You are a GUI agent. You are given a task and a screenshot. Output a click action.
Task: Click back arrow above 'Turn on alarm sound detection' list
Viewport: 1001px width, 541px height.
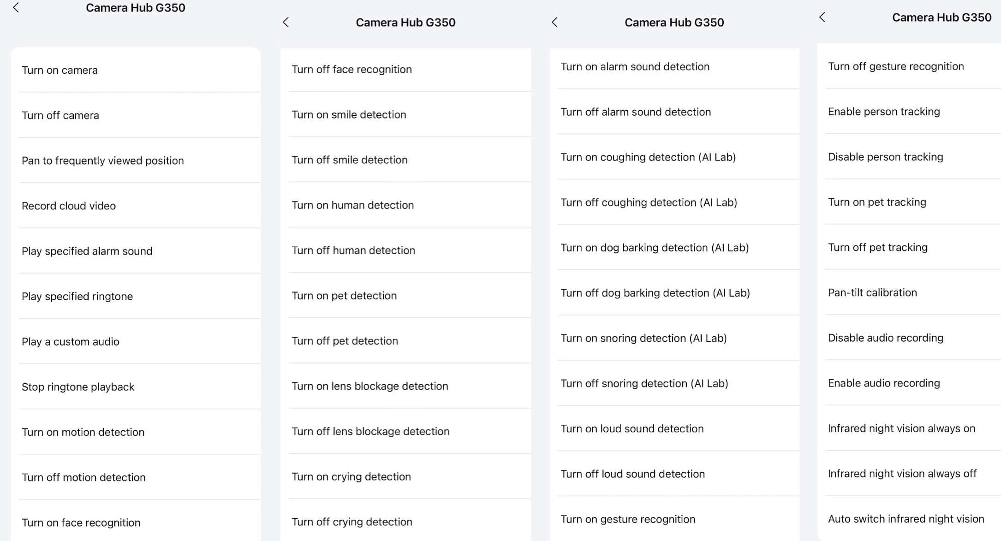tap(555, 22)
